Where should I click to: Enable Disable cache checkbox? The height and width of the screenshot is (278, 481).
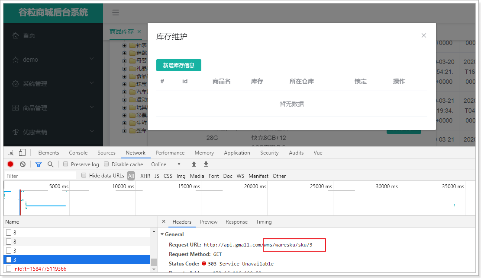tap(106, 164)
